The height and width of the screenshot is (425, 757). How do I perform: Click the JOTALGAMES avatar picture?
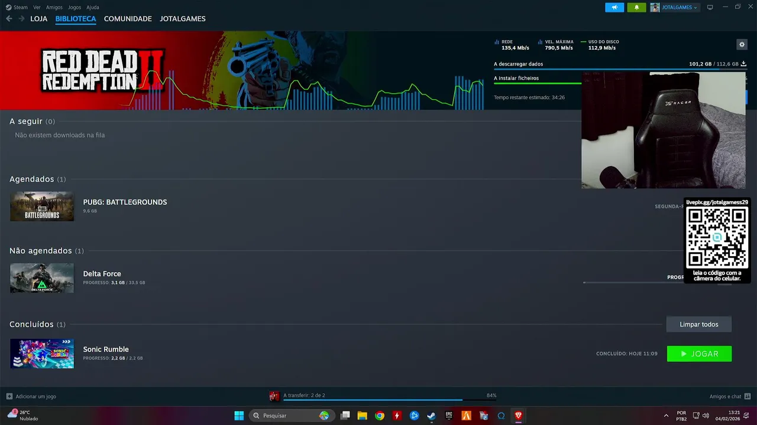point(655,7)
